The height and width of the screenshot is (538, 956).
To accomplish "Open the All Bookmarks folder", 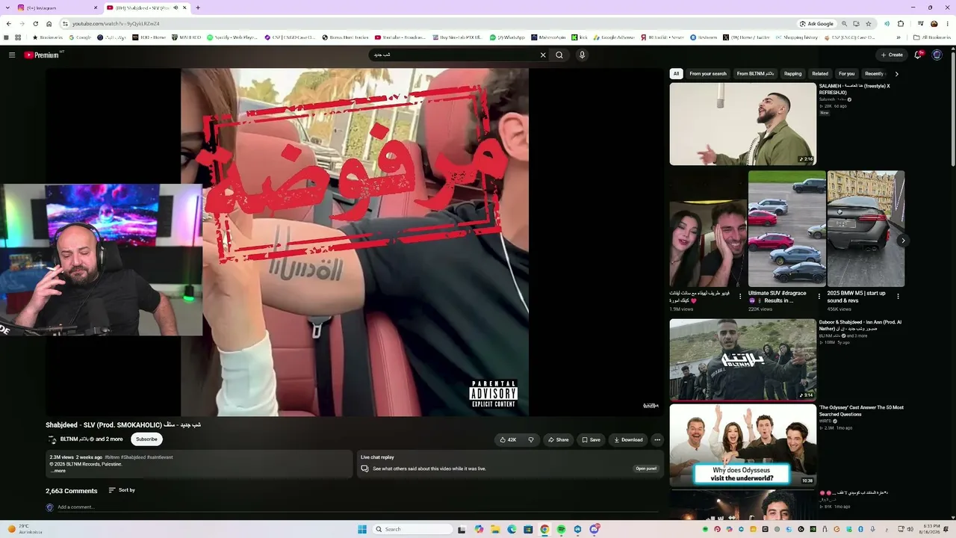I will pos(932,37).
